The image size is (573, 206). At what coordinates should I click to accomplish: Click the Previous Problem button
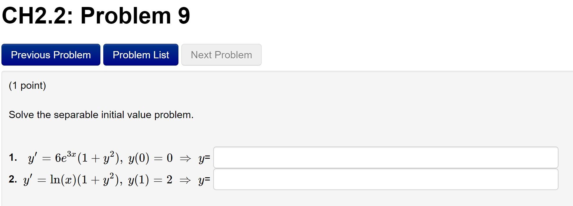pyautogui.click(x=51, y=55)
